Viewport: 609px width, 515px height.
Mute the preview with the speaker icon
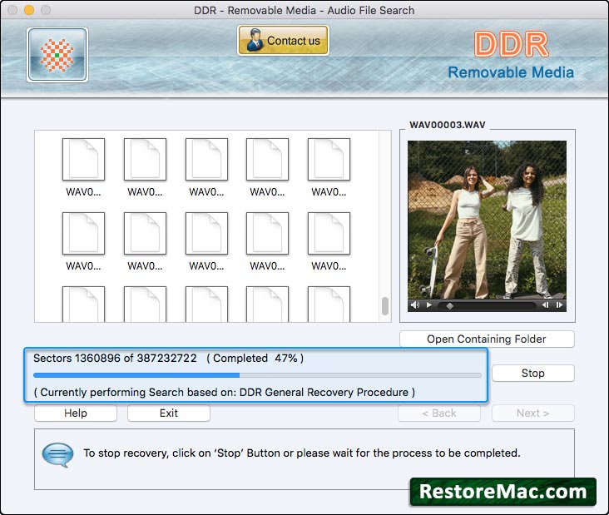415,305
